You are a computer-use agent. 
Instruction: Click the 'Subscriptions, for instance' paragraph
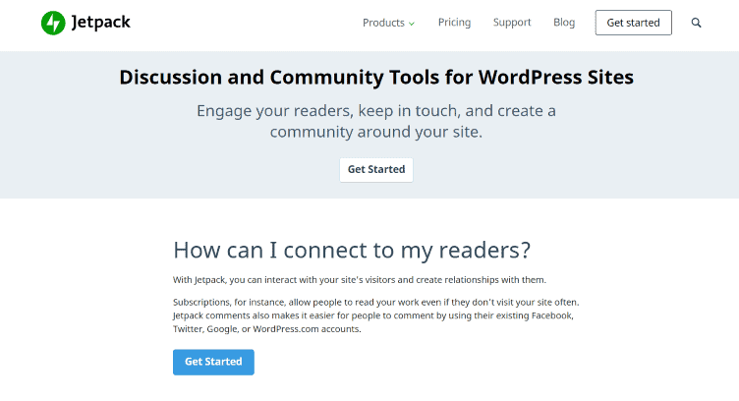coord(376,315)
